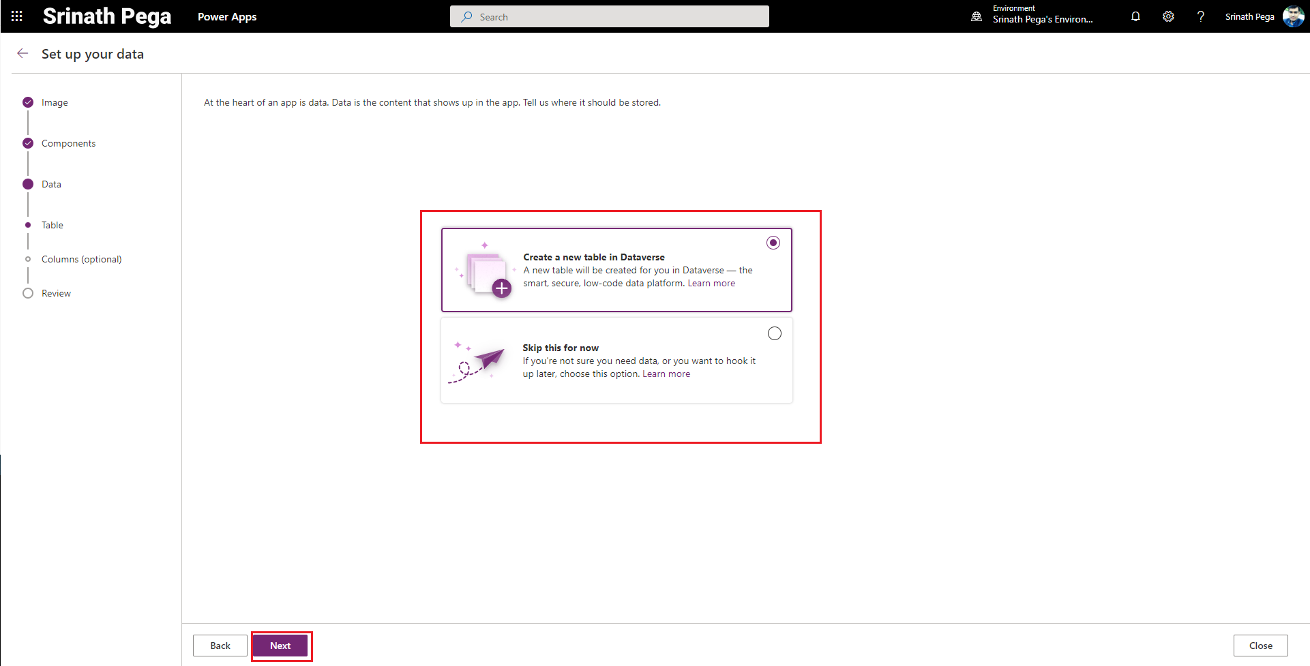Click the Close button
The width and height of the screenshot is (1310, 666).
[x=1260, y=646]
